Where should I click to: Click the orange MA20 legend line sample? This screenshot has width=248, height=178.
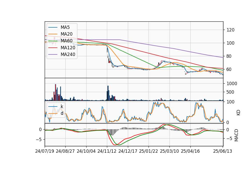[x=53, y=34]
